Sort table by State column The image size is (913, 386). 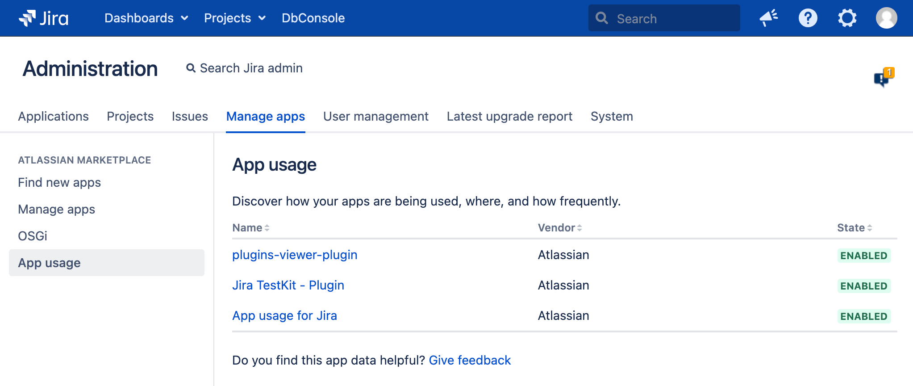click(854, 228)
